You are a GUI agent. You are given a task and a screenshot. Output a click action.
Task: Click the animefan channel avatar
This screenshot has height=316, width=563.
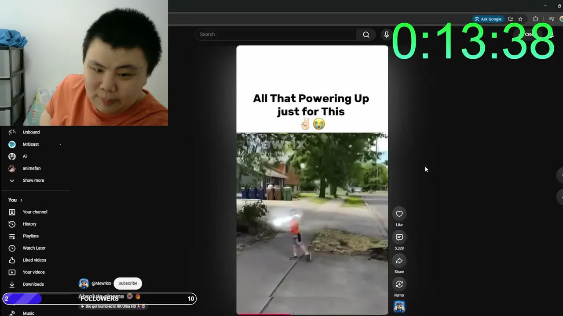click(x=12, y=169)
